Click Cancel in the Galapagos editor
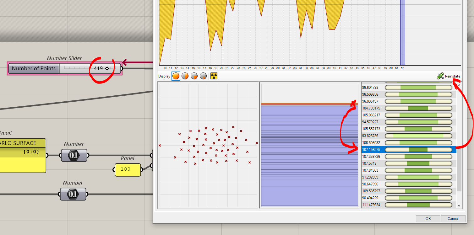This screenshot has width=474, height=235. pos(453,219)
